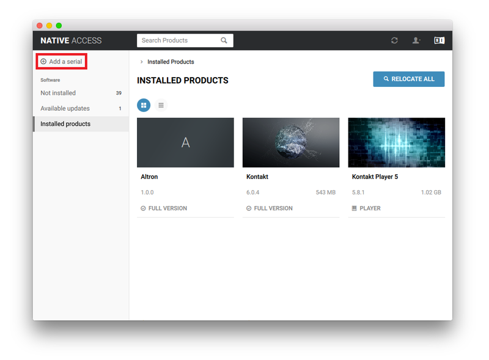Screen dimensions: 489x360
Task: Open the Altron product thumbnail
Action: point(185,142)
